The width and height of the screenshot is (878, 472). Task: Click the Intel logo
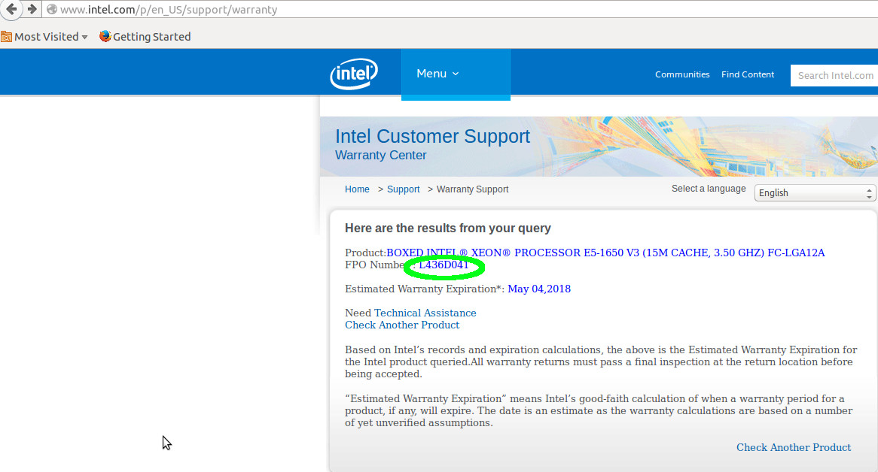click(x=353, y=74)
